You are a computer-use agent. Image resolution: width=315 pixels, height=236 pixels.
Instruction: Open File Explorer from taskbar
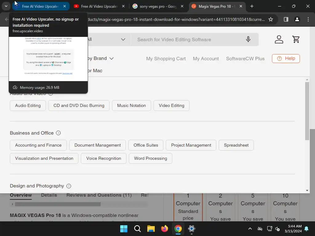click(151, 229)
